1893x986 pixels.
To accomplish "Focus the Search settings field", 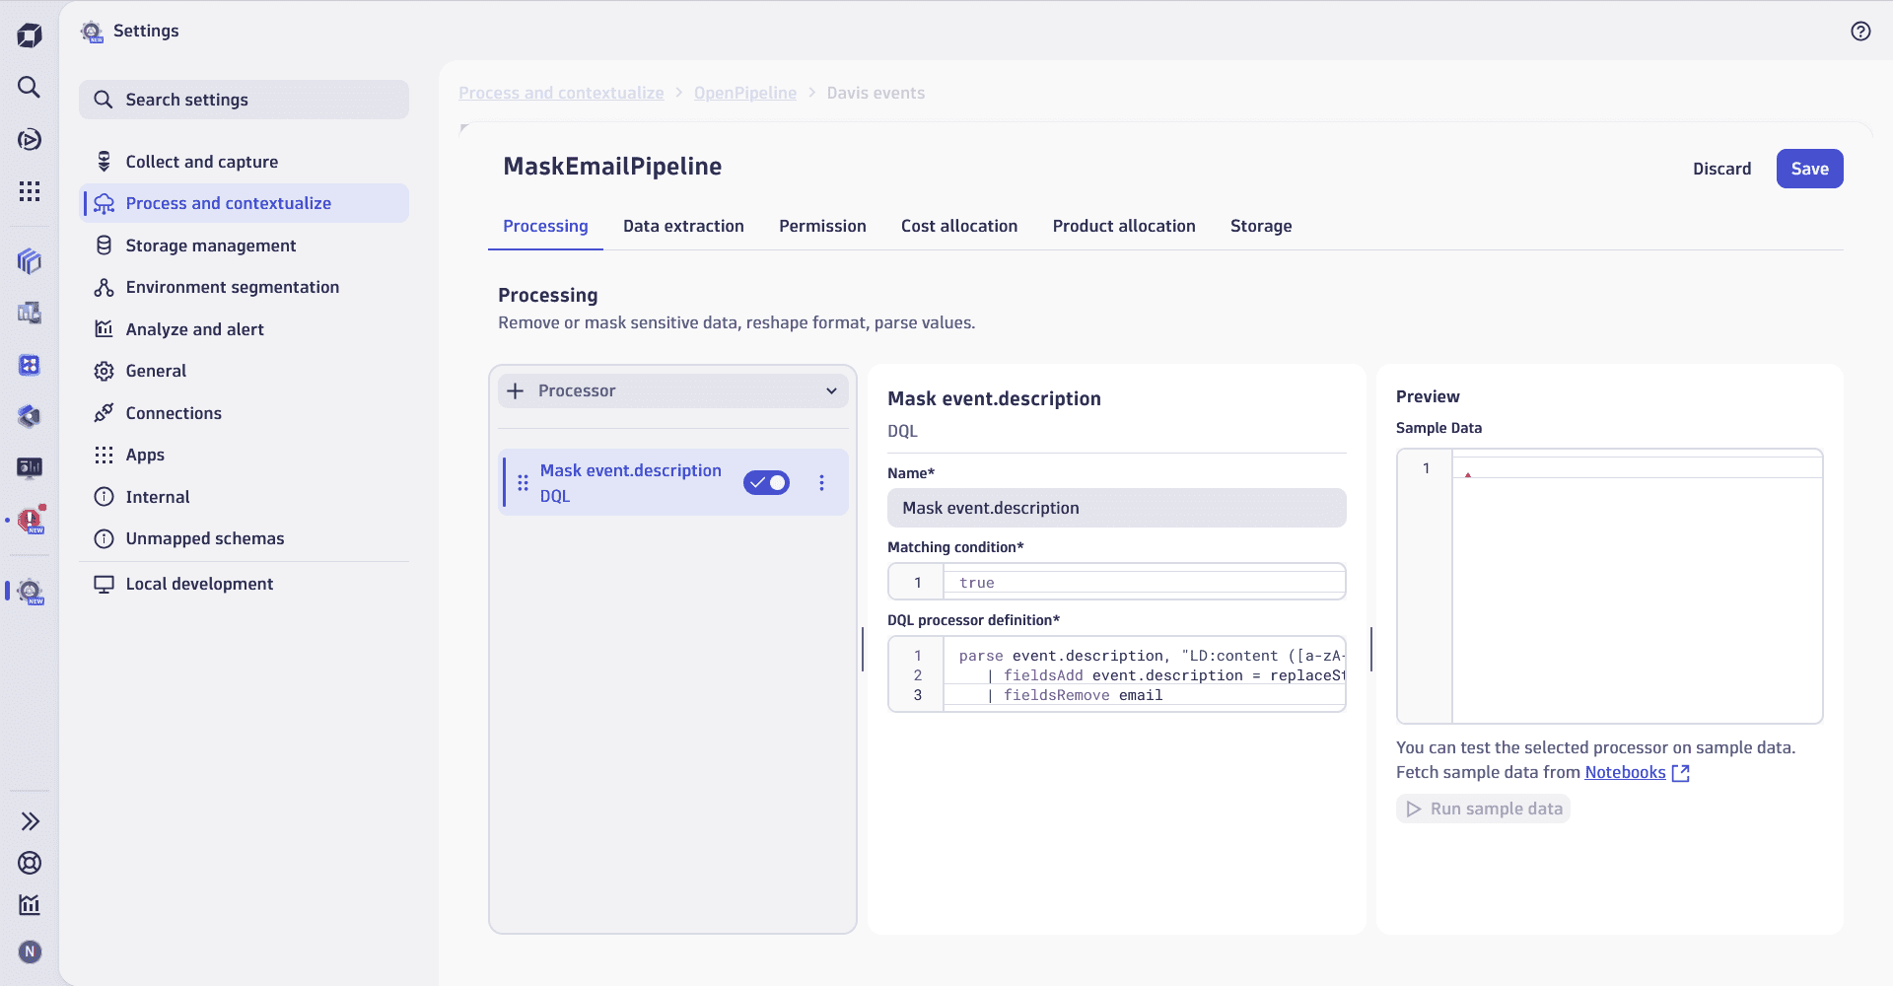I will click(x=244, y=100).
